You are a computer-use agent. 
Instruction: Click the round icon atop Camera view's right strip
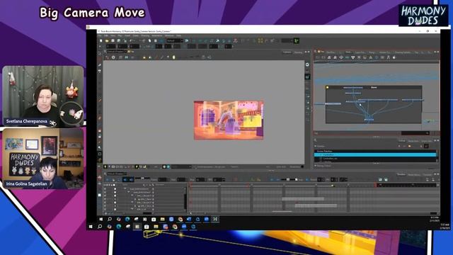pyautogui.click(x=307, y=64)
